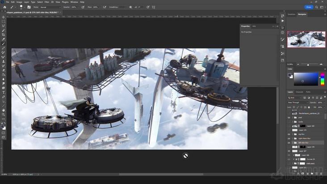This screenshot has height=184, width=327.
Task: Delete layer using the trash icon
Action: (321, 173)
